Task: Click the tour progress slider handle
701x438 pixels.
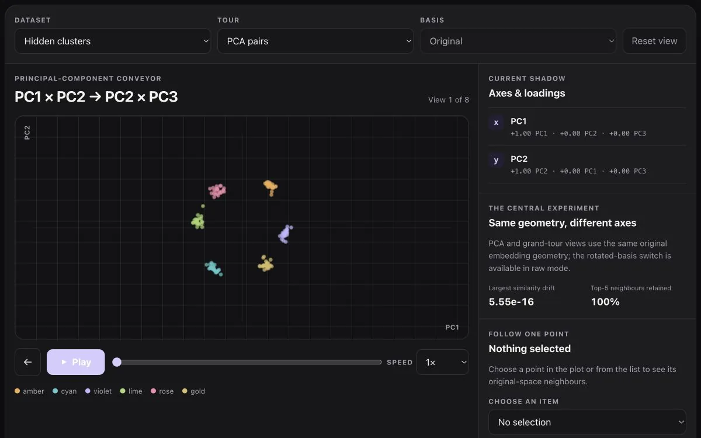Action: click(117, 362)
